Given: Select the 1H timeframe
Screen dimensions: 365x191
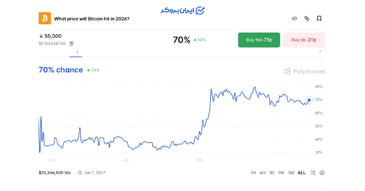Looking at the screenshot, I should pyautogui.click(x=253, y=172).
